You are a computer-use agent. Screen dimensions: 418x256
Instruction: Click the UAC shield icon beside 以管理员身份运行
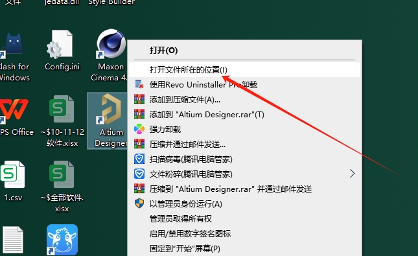tap(139, 204)
